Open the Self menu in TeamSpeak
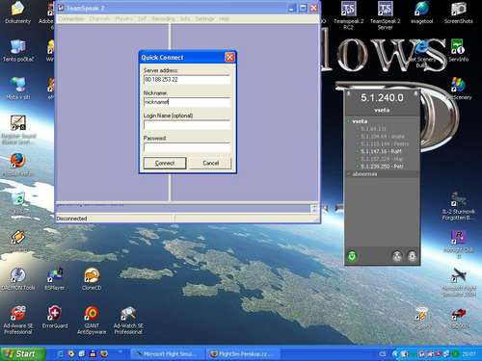 pyautogui.click(x=142, y=19)
